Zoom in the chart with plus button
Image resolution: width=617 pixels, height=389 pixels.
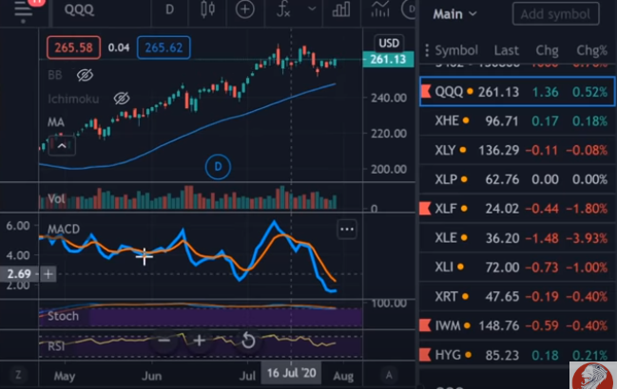click(x=199, y=341)
